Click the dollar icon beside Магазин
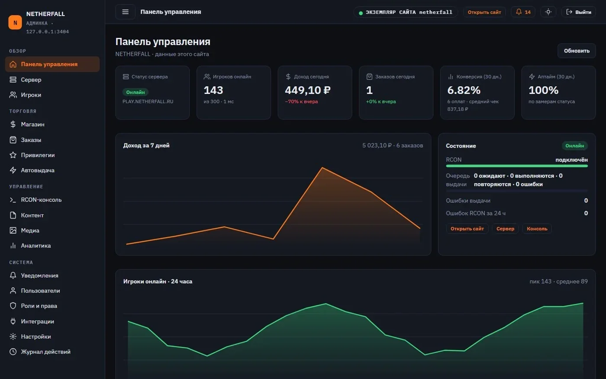 13,124
